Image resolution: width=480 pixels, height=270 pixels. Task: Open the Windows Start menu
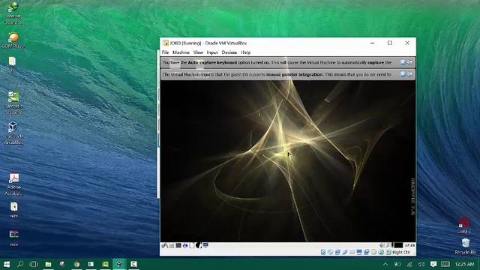(7, 264)
